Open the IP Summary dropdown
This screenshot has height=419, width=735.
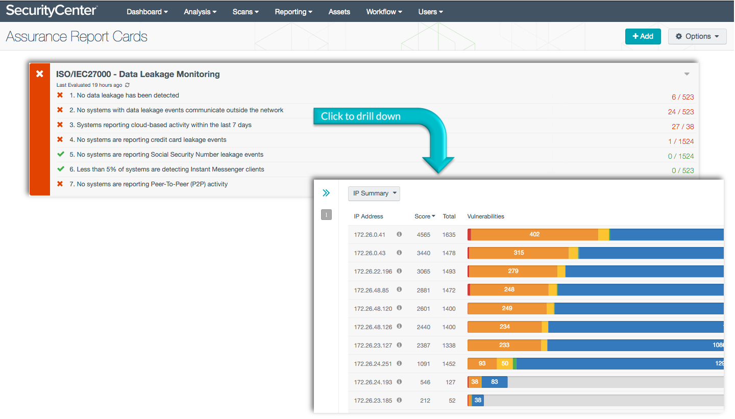374,193
